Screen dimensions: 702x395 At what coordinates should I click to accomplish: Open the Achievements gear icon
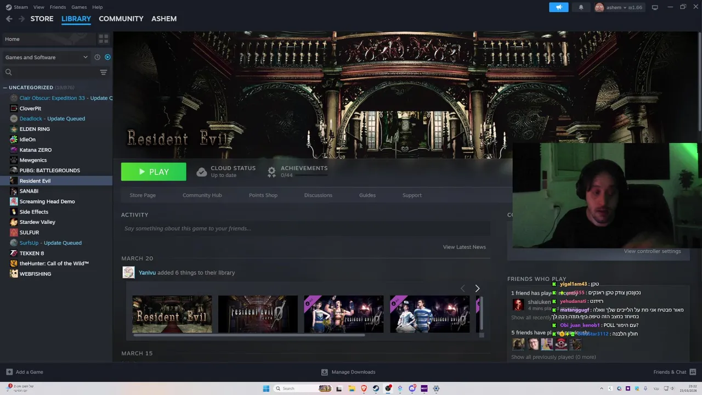point(271,172)
